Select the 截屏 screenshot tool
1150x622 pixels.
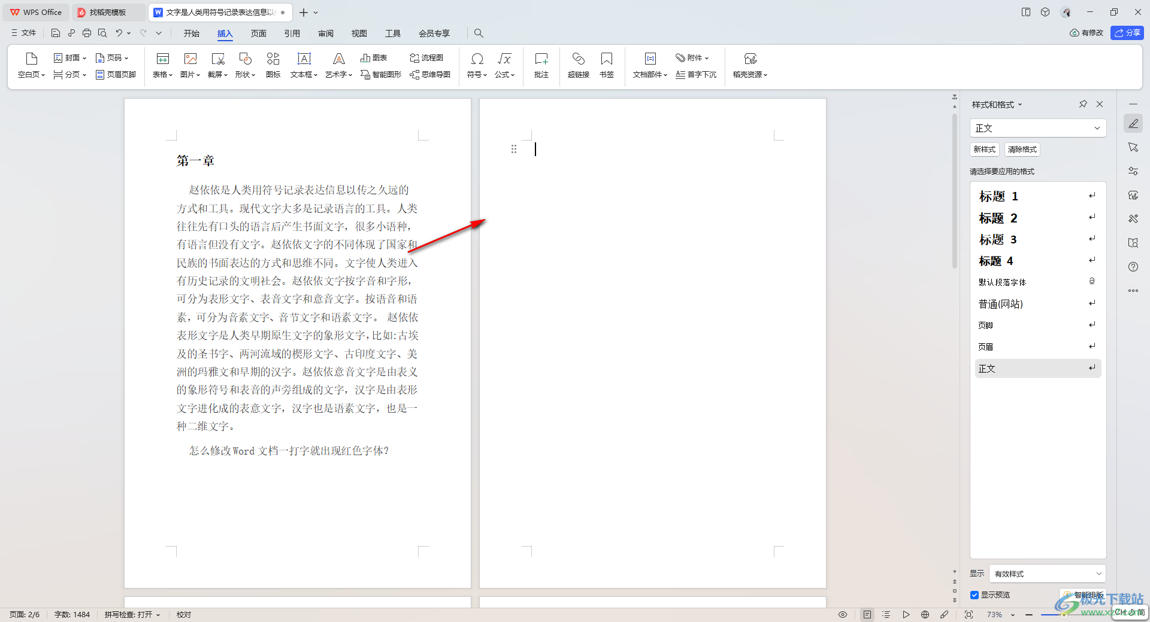217,65
